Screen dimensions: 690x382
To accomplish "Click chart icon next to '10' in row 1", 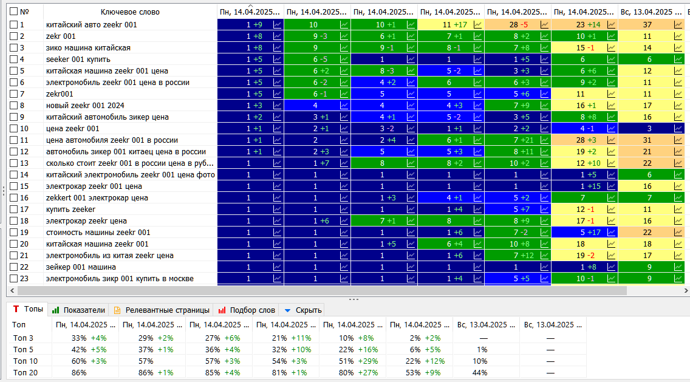I will [x=344, y=25].
